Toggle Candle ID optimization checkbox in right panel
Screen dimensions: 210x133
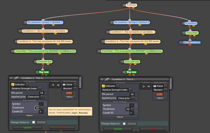click(x=136, y=113)
